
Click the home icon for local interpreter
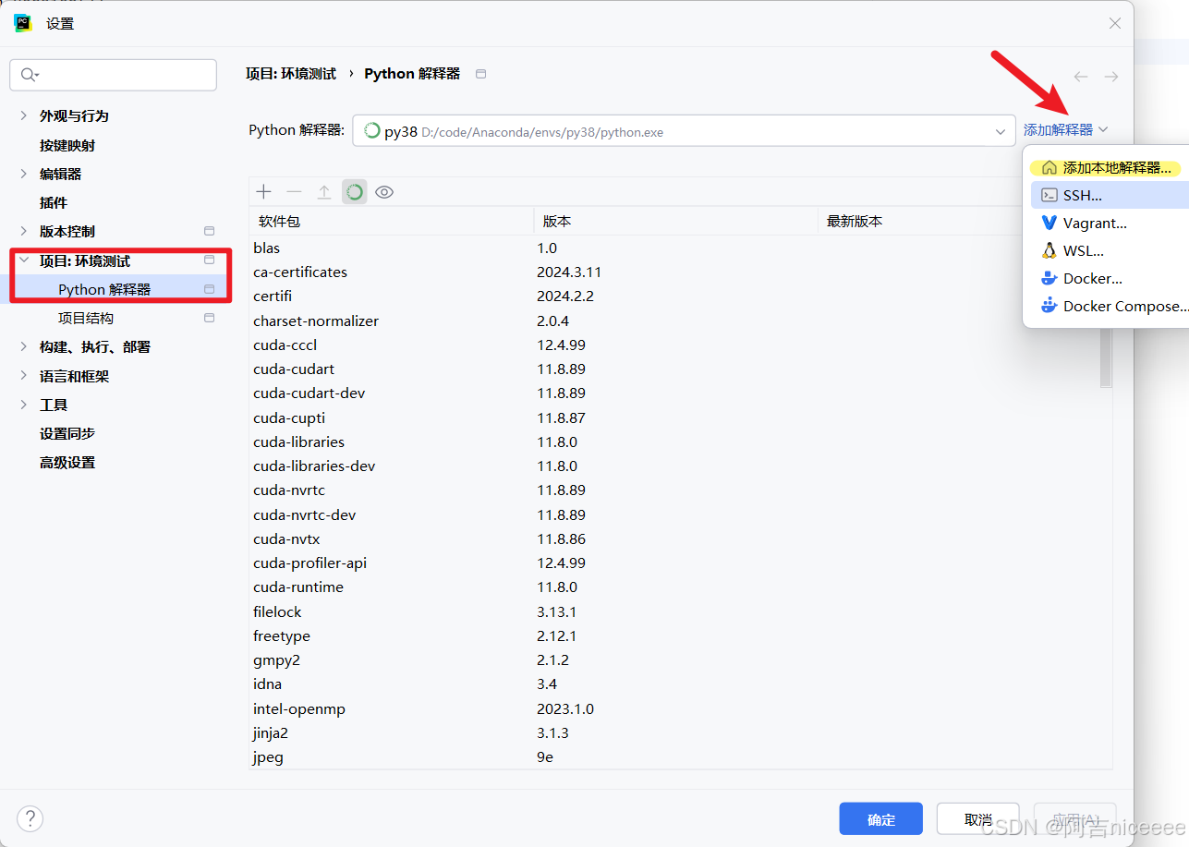click(1049, 168)
